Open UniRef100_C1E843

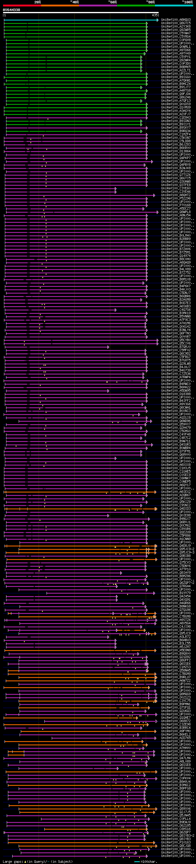click(176, 117)
